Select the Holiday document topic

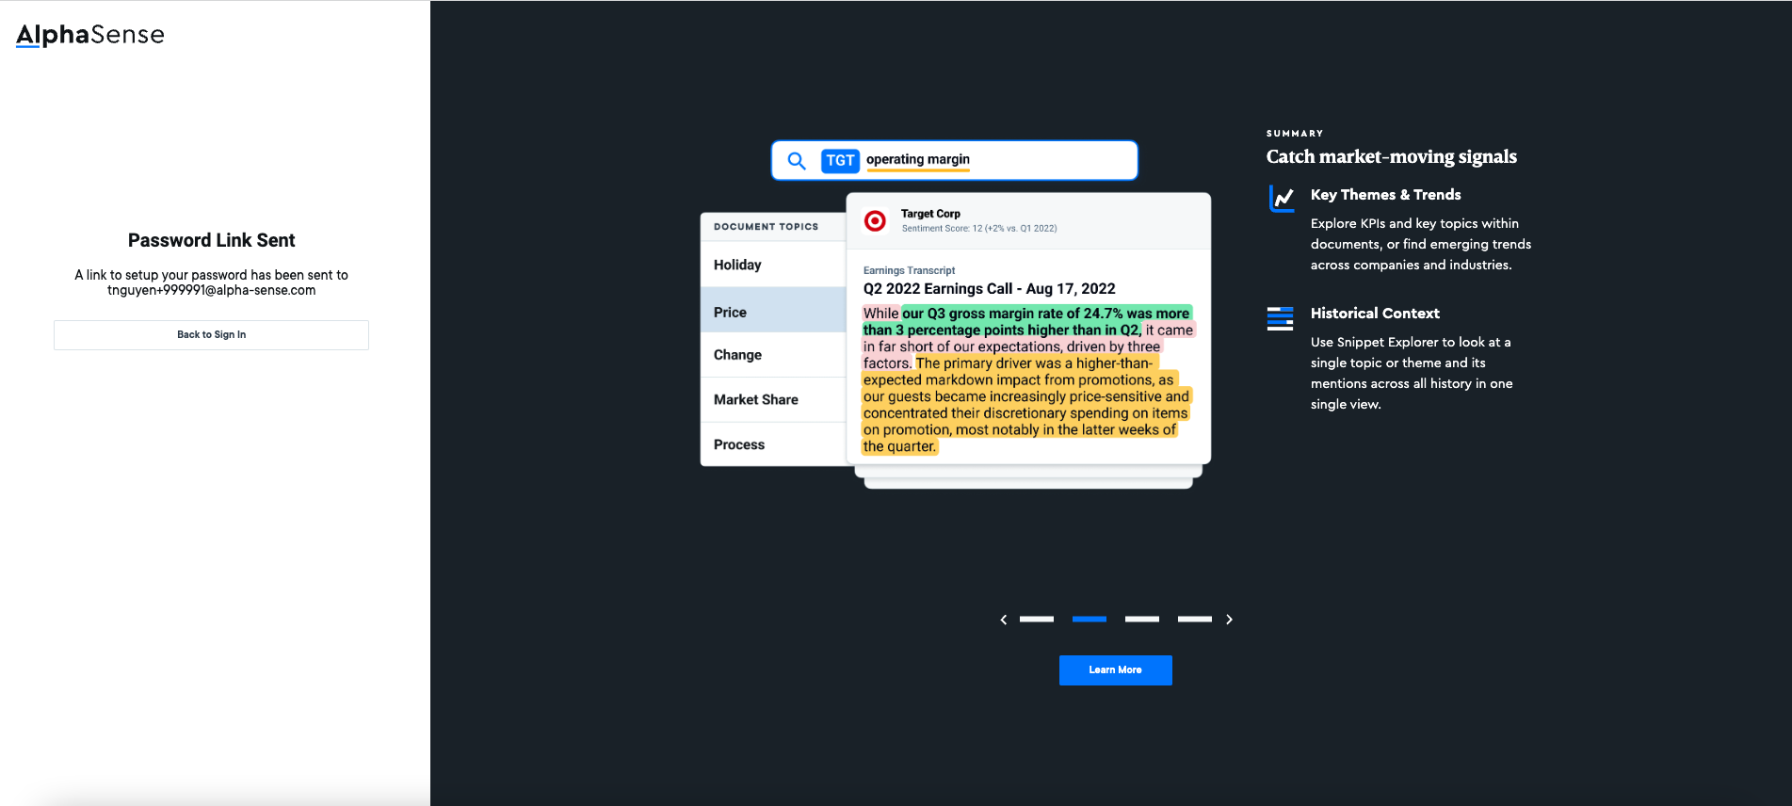[773, 265]
